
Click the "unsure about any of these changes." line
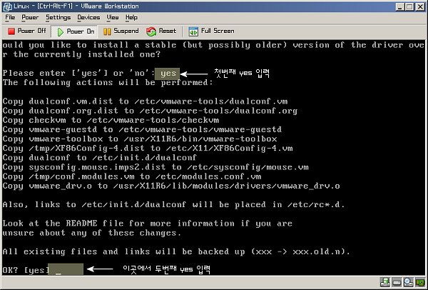point(92,233)
